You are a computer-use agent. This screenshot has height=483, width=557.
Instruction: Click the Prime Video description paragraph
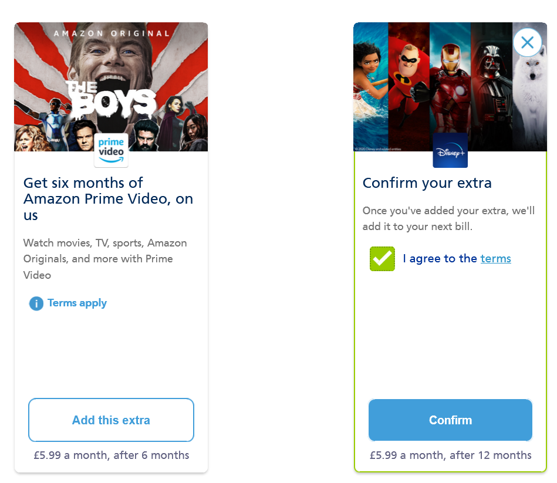(x=106, y=259)
